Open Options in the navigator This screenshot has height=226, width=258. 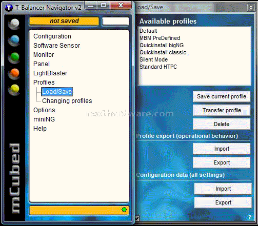point(44,110)
